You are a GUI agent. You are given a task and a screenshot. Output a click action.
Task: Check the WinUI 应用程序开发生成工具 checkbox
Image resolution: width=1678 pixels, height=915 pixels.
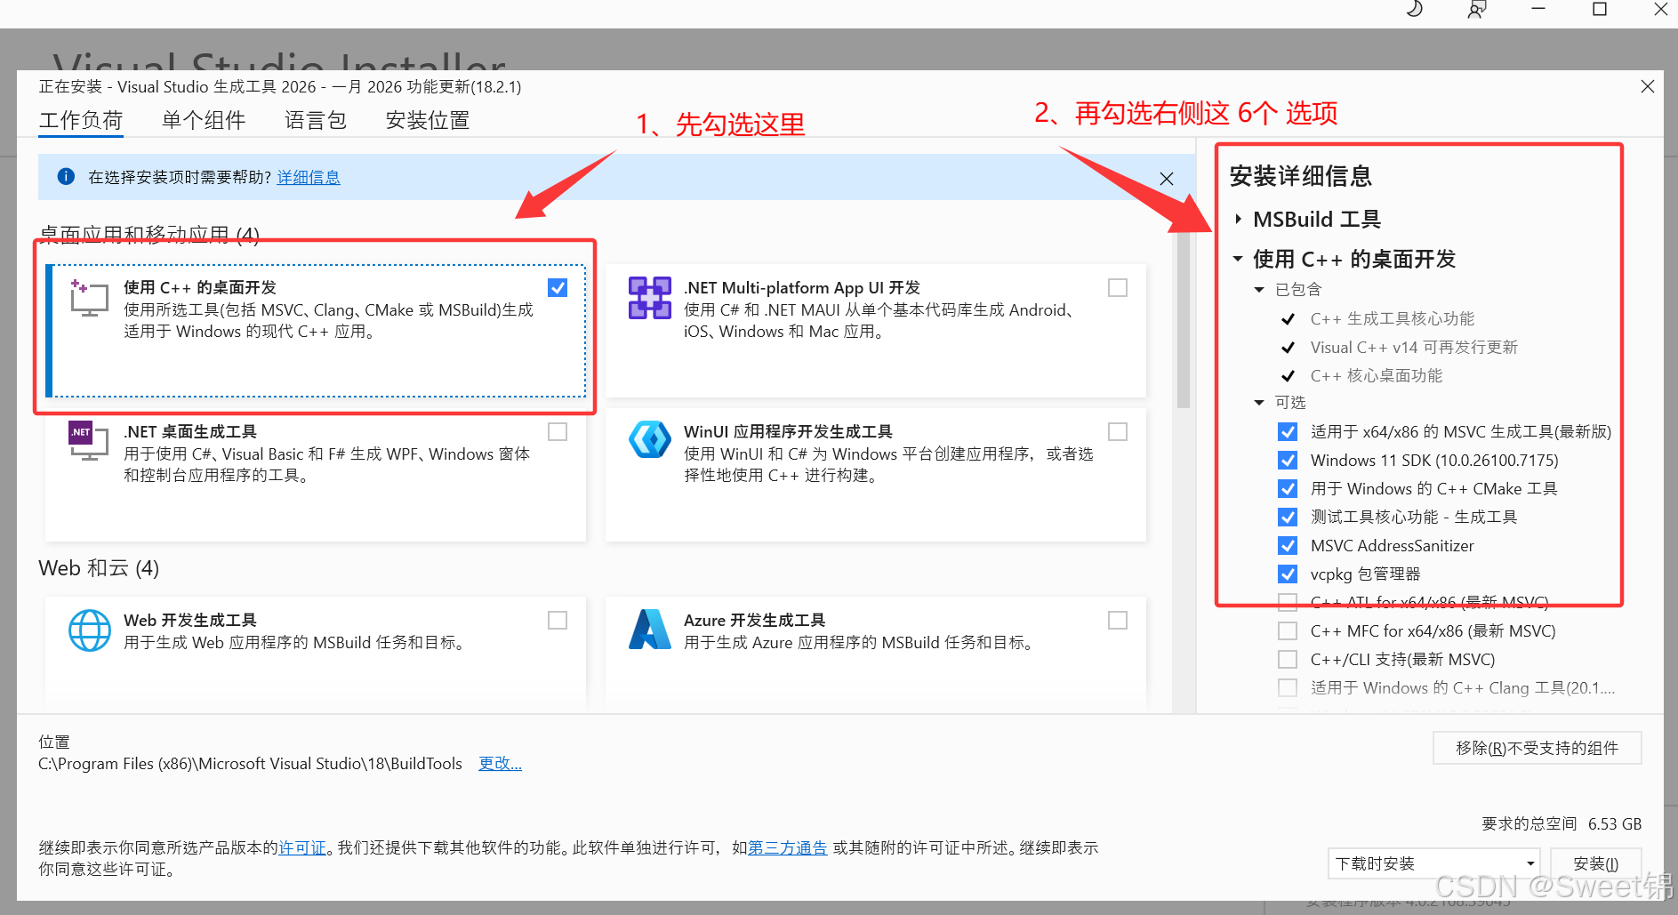pyautogui.click(x=1118, y=431)
